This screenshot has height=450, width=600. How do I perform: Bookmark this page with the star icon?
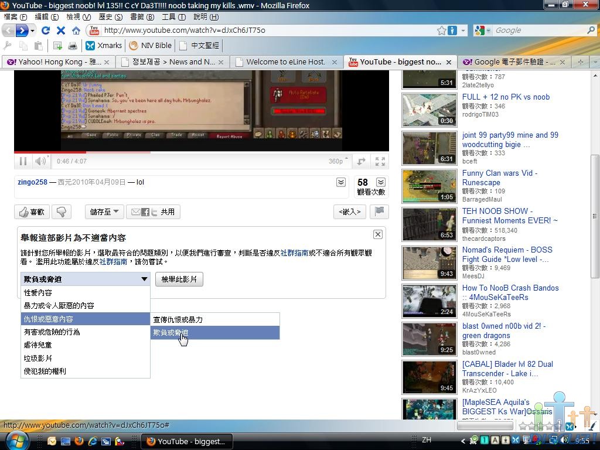442,30
